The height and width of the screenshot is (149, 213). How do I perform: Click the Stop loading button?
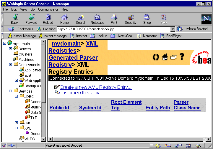[164, 19]
